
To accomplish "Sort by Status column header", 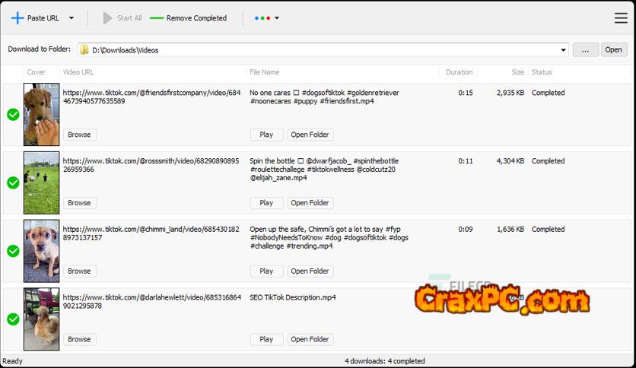I will tap(542, 72).
